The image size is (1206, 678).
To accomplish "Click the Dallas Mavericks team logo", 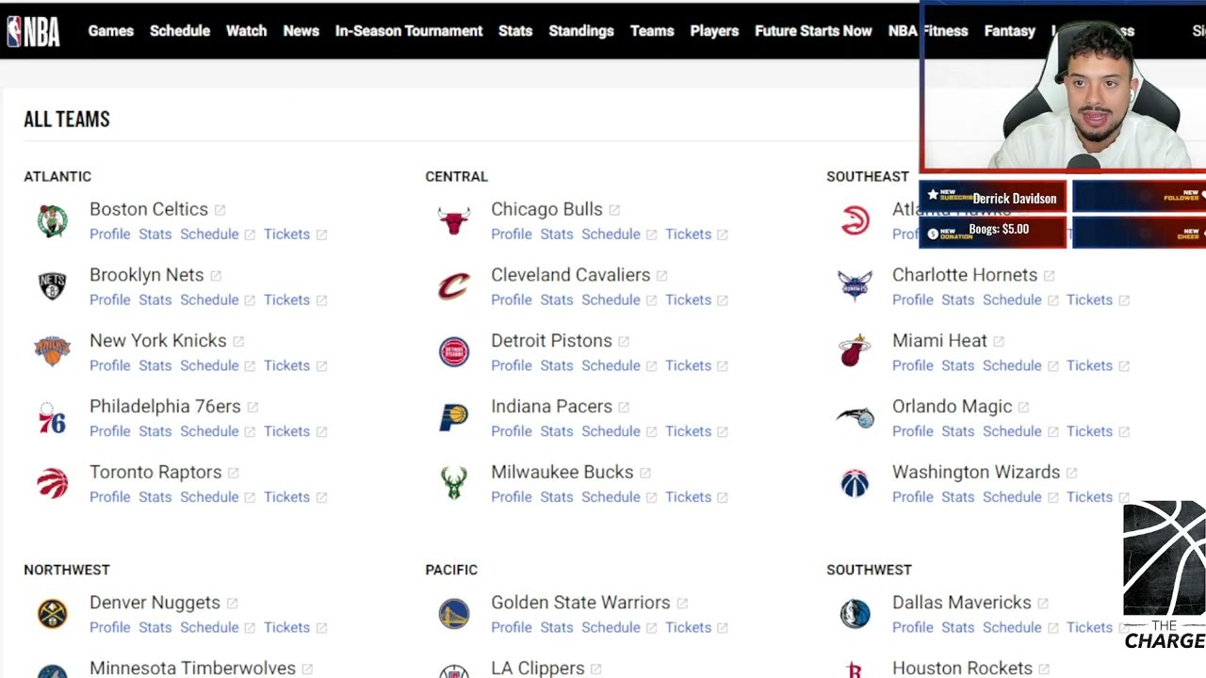I will click(x=856, y=614).
